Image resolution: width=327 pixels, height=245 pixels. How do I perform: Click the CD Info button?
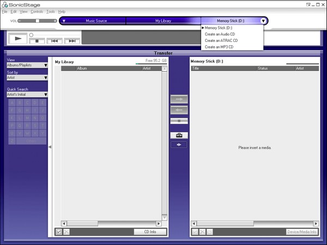coord(150,232)
